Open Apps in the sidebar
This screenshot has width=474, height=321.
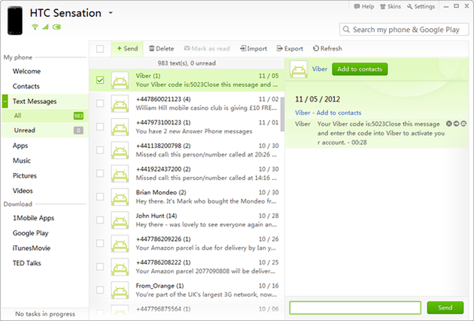pyautogui.click(x=20, y=146)
